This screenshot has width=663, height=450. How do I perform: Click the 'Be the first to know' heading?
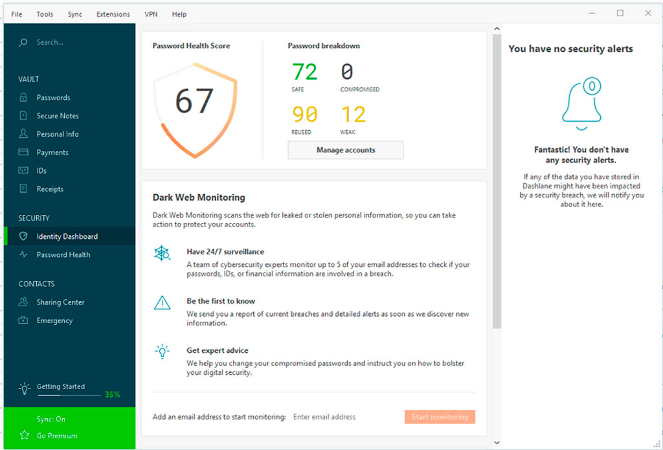click(221, 301)
